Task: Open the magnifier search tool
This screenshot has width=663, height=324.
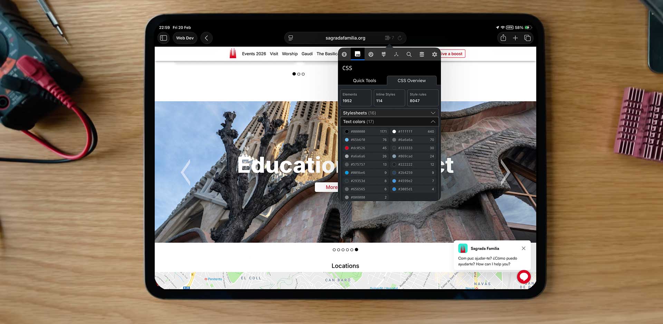Action: pos(409,54)
